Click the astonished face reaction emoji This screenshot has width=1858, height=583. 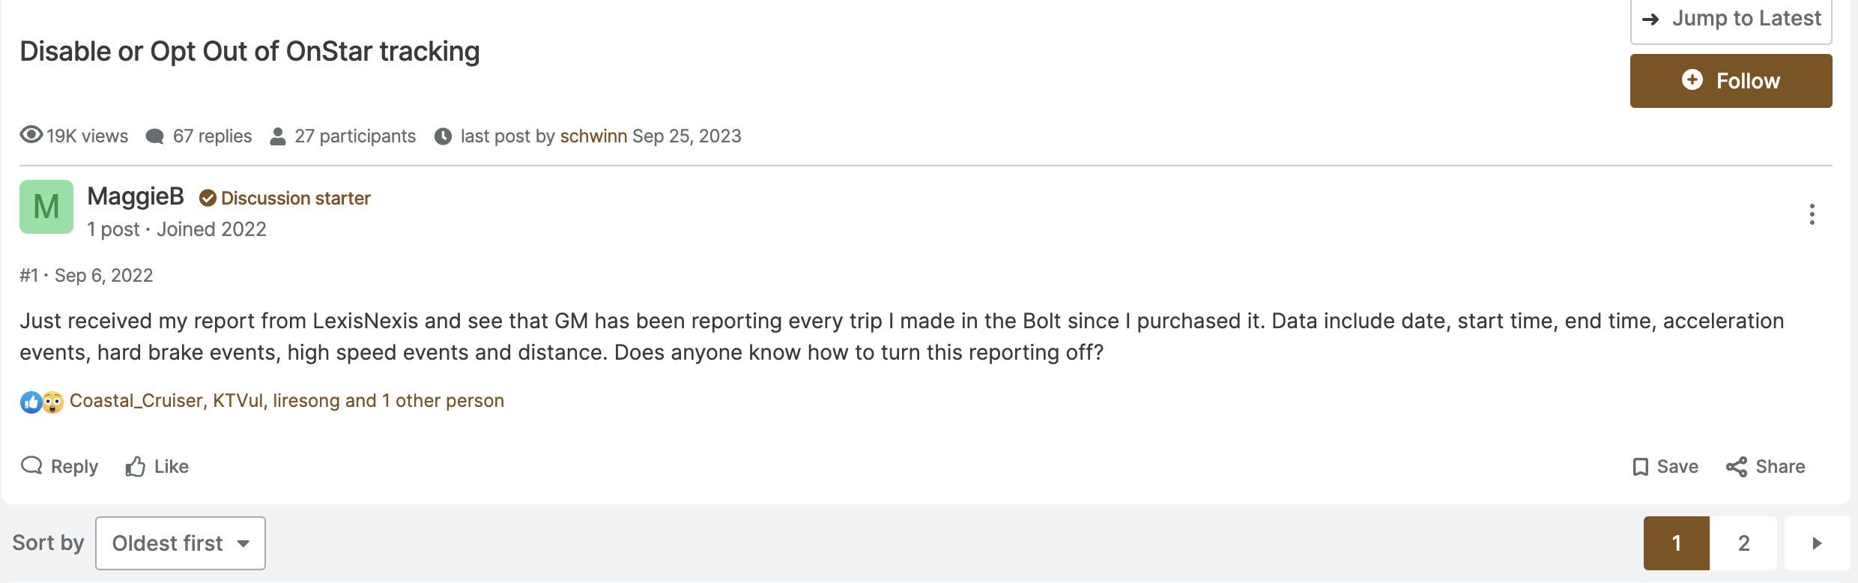coord(52,402)
